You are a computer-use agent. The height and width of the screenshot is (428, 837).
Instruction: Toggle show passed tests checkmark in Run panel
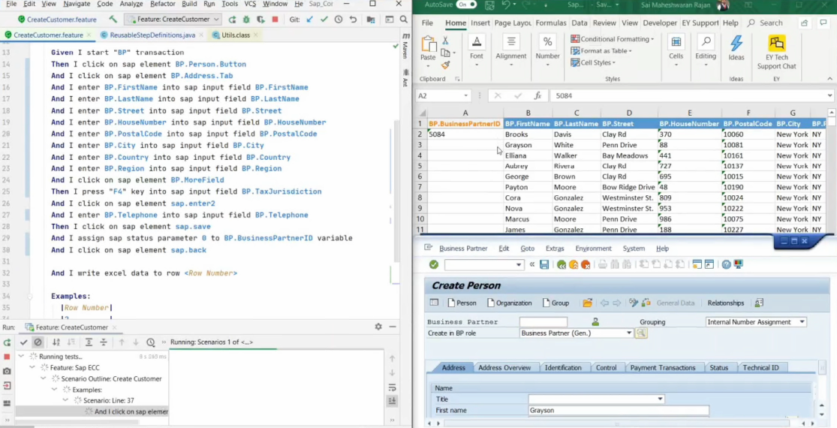tap(23, 342)
